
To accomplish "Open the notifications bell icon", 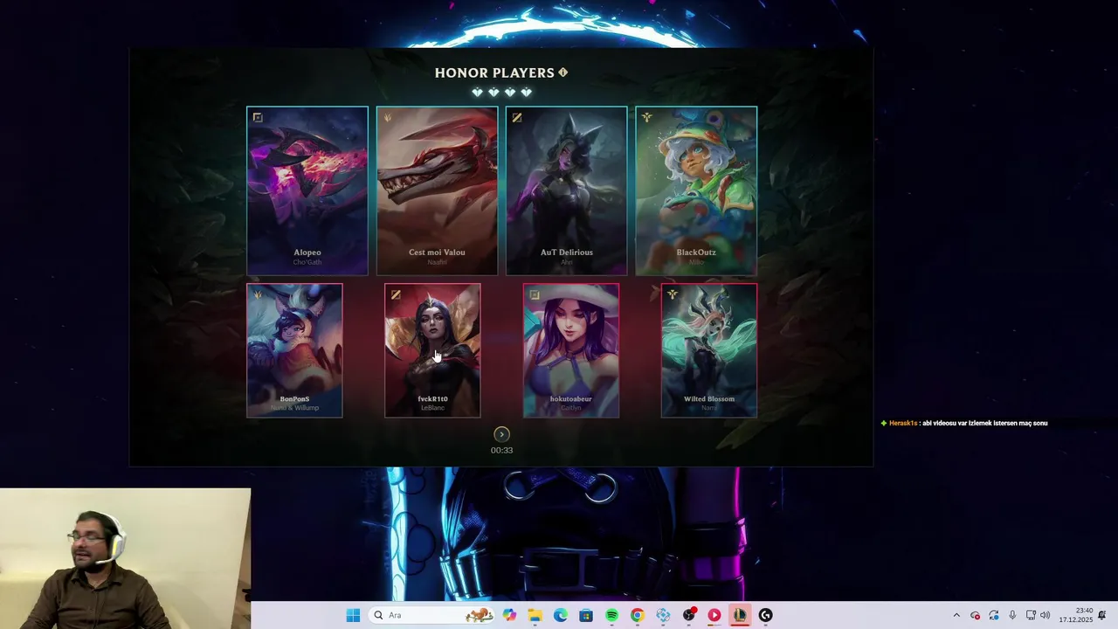I will pyautogui.click(x=1102, y=615).
